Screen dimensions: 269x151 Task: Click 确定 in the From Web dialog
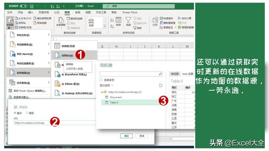pos(127,136)
